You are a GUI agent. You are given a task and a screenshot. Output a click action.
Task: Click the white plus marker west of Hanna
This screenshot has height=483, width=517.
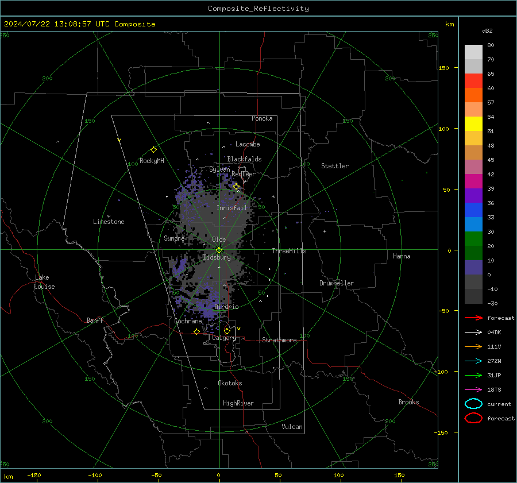[325, 231]
